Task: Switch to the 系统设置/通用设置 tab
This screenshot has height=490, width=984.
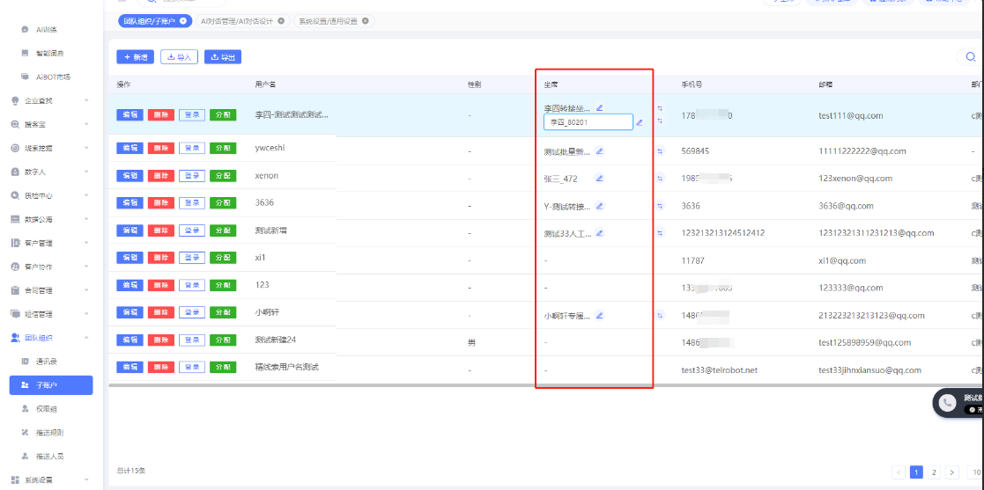Action: (x=328, y=20)
